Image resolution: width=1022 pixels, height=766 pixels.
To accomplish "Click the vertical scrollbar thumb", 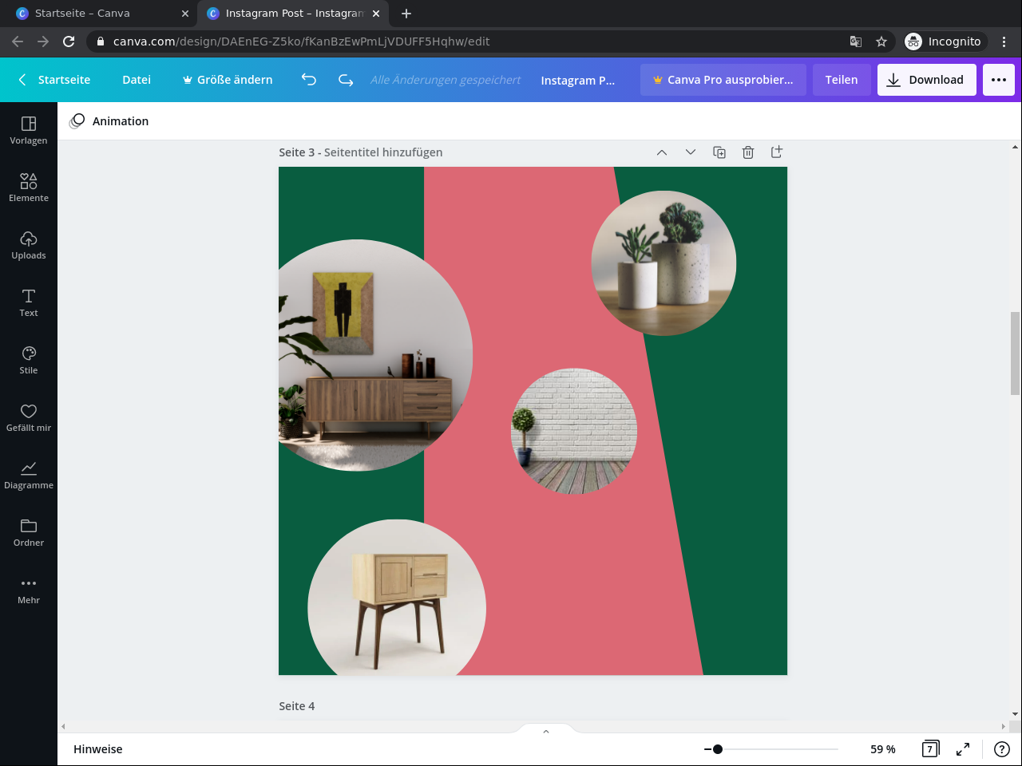I will click(x=1016, y=353).
